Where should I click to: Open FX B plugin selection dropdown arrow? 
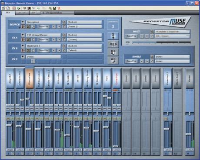click(x=23, y=46)
